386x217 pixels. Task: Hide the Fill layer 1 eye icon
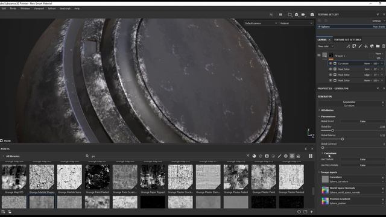point(319,55)
